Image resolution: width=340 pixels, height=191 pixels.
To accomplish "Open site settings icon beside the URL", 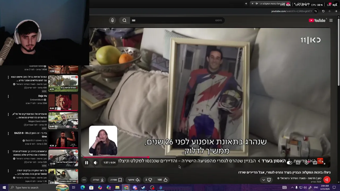I will (316, 11).
